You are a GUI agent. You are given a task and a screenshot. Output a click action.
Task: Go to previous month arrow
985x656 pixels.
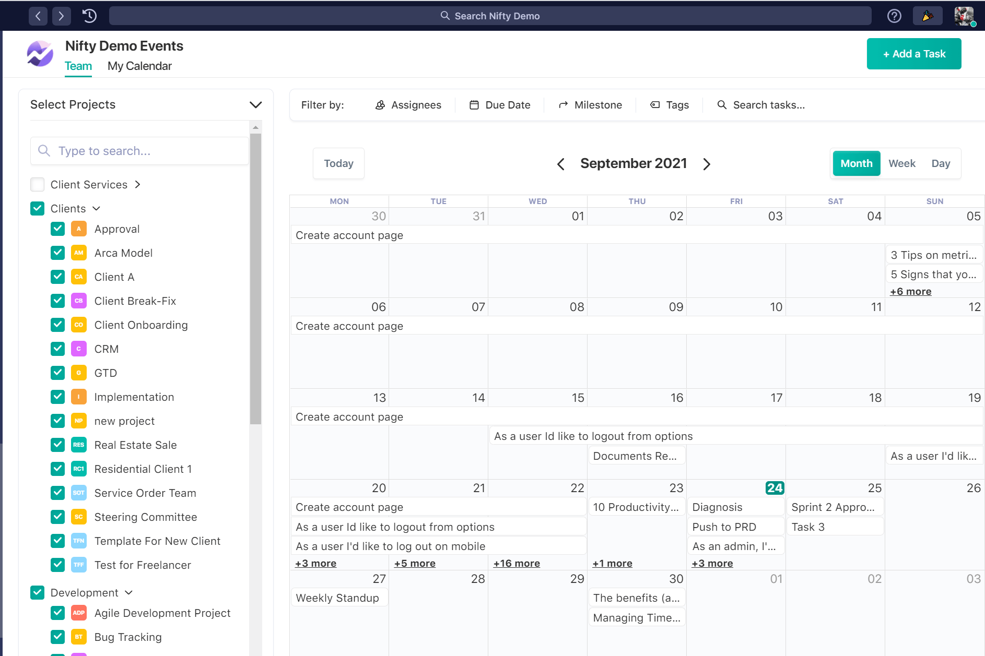click(560, 164)
